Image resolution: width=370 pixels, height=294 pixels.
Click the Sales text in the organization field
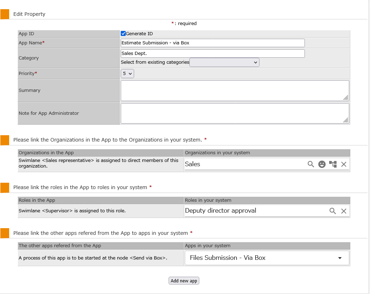pyautogui.click(x=193, y=164)
